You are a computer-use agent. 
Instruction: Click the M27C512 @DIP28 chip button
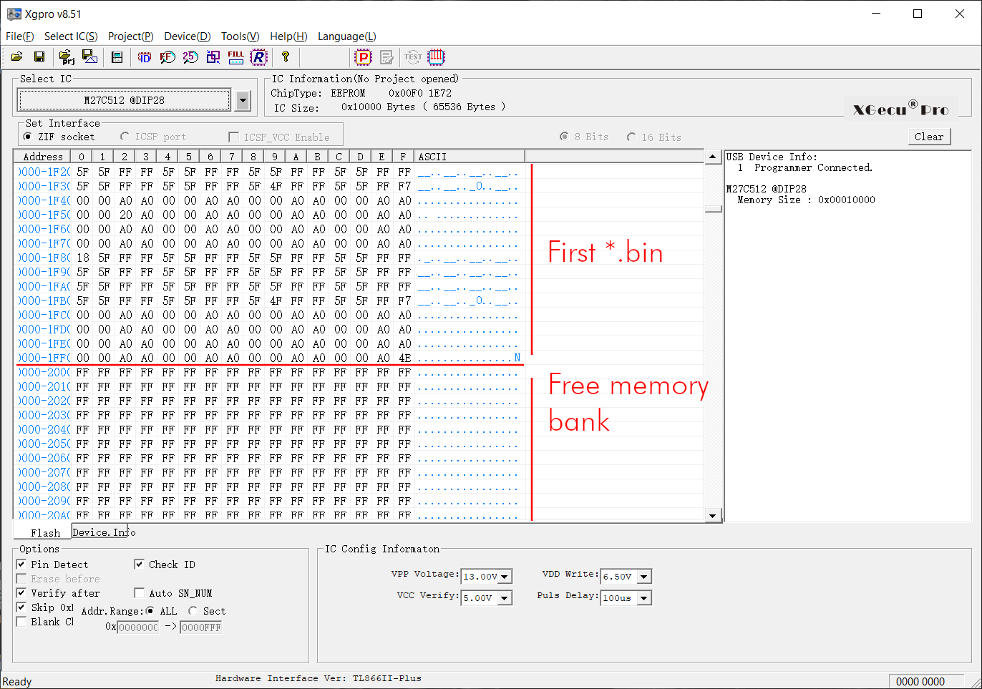point(125,101)
